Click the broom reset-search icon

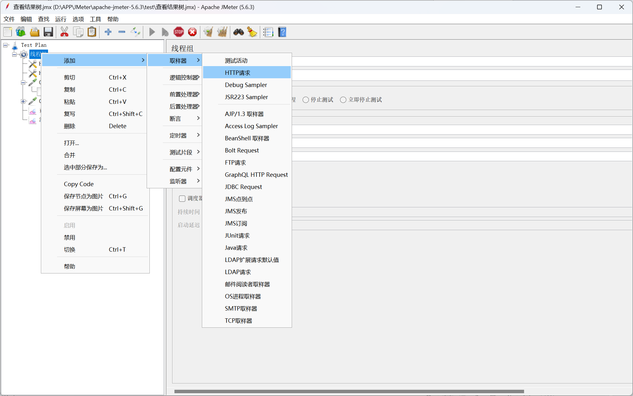[x=252, y=32]
